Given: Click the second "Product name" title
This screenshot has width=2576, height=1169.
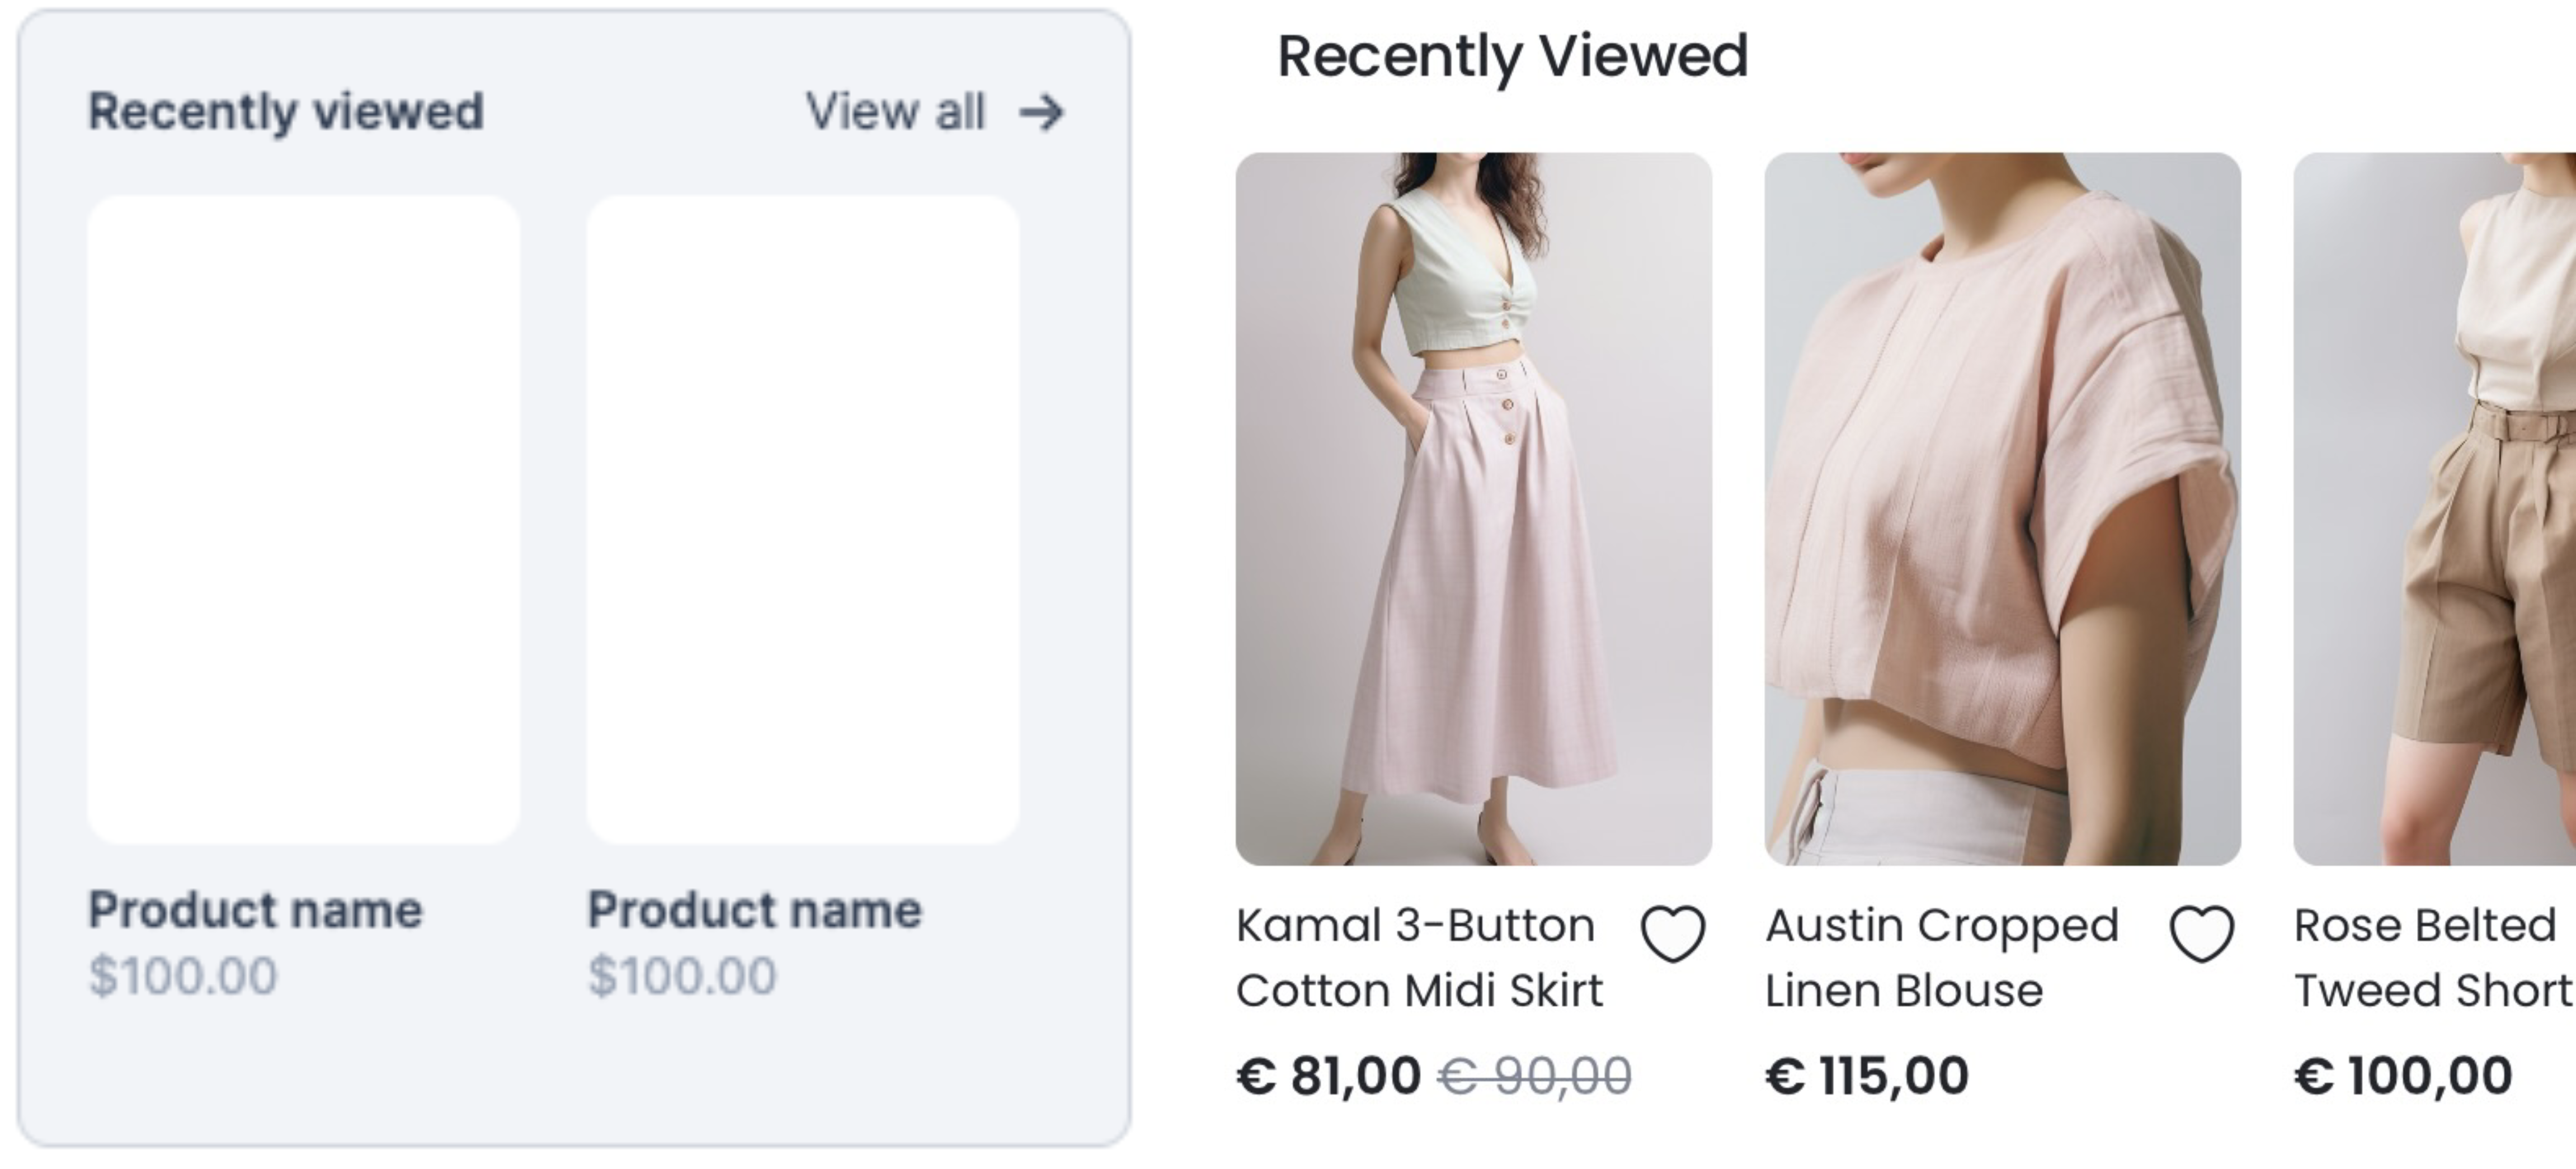Looking at the screenshot, I should tap(754, 910).
